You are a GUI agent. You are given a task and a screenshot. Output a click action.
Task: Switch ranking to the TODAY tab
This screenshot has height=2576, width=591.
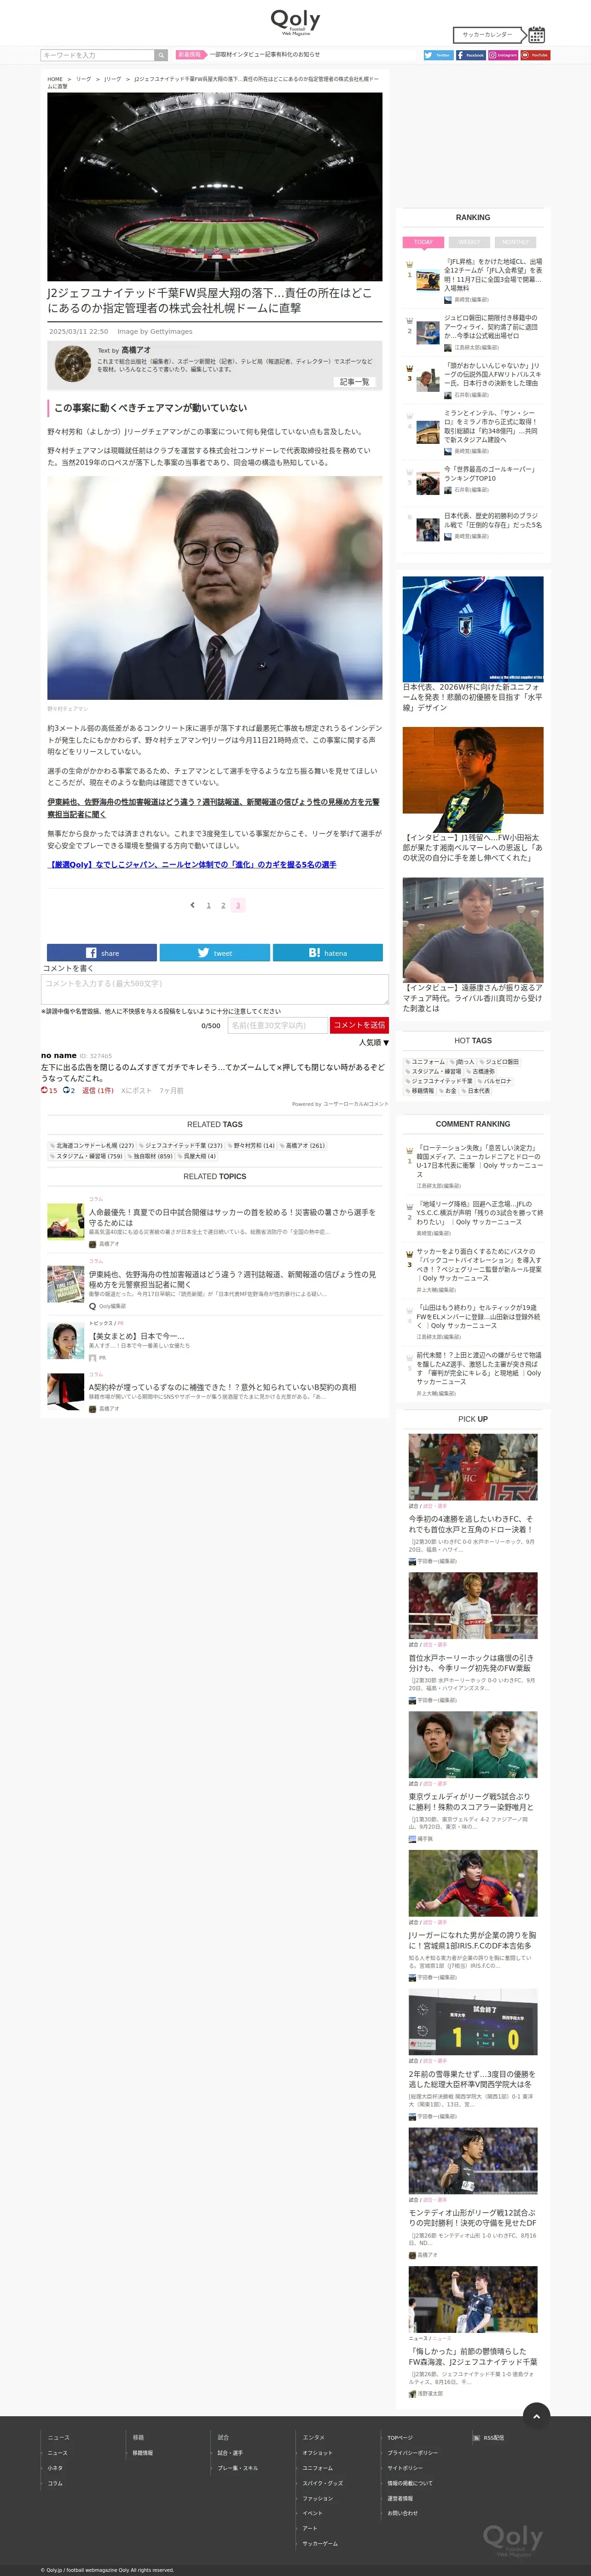(424, 242)
